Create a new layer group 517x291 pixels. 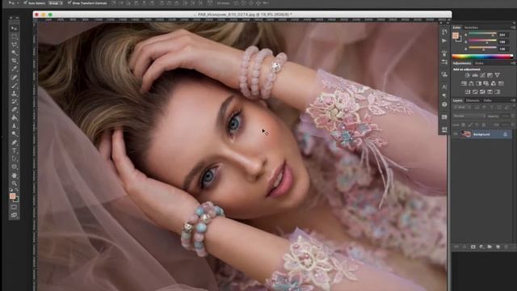(x=490, y=247)
